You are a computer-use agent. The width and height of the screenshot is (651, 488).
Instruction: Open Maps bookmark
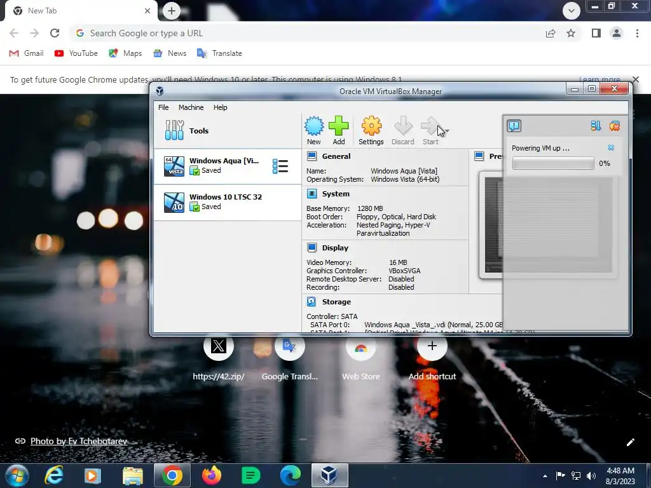tap(125, 53)
